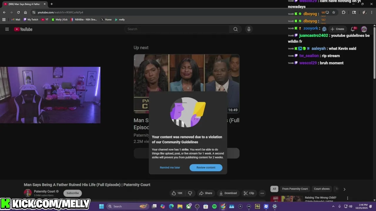Show hidden system tray icons
The width and height of the screenshot is (376, 211).
point(333,206)
